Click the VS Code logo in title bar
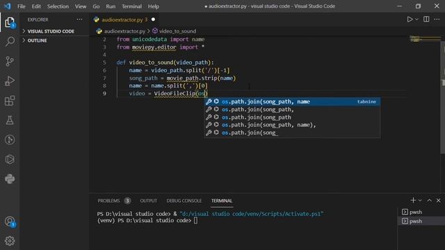This screenshot has height=250, width=445. (x=8, y=6)
